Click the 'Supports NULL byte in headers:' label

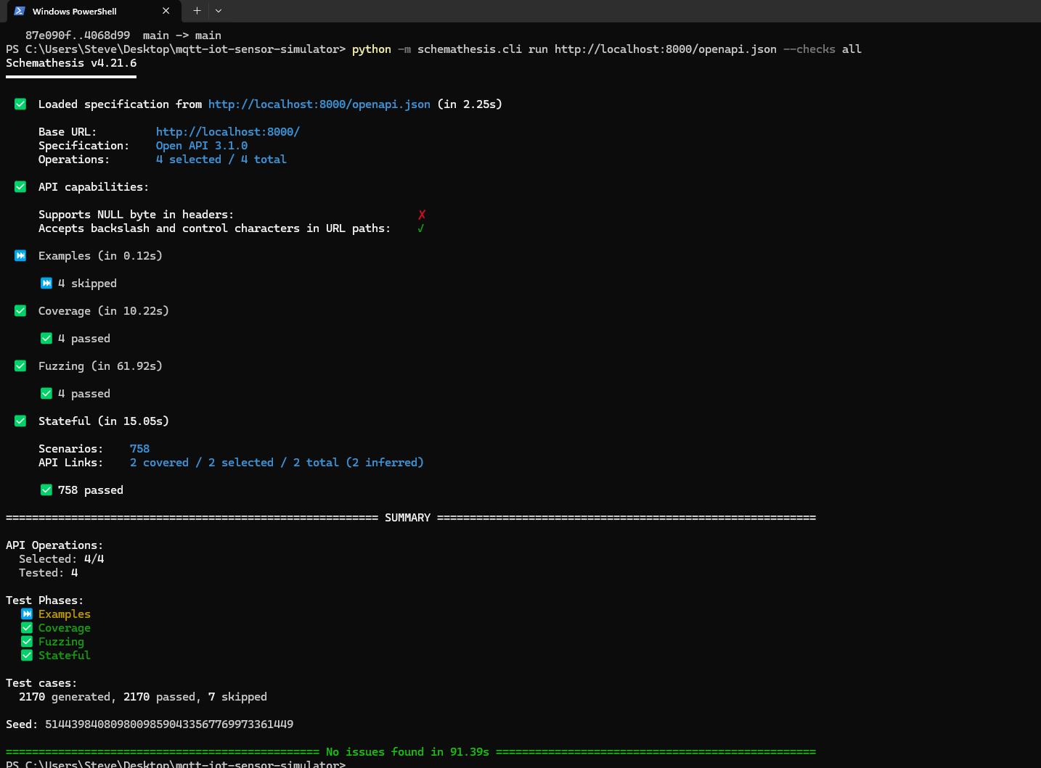tap(136, 215)
